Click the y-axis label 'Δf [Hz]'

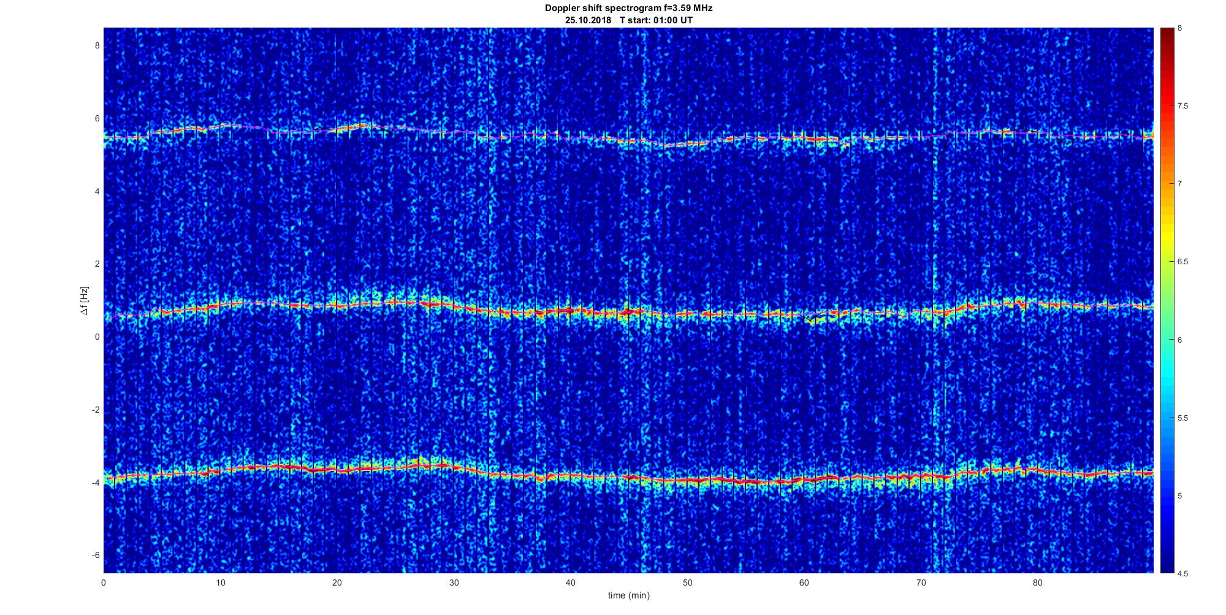(x=84, y=300)
